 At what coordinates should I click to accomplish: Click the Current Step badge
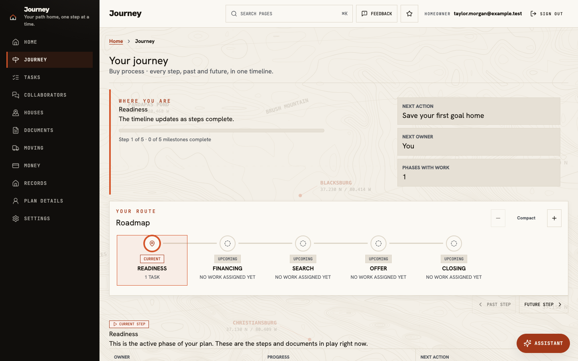[129, 324]
